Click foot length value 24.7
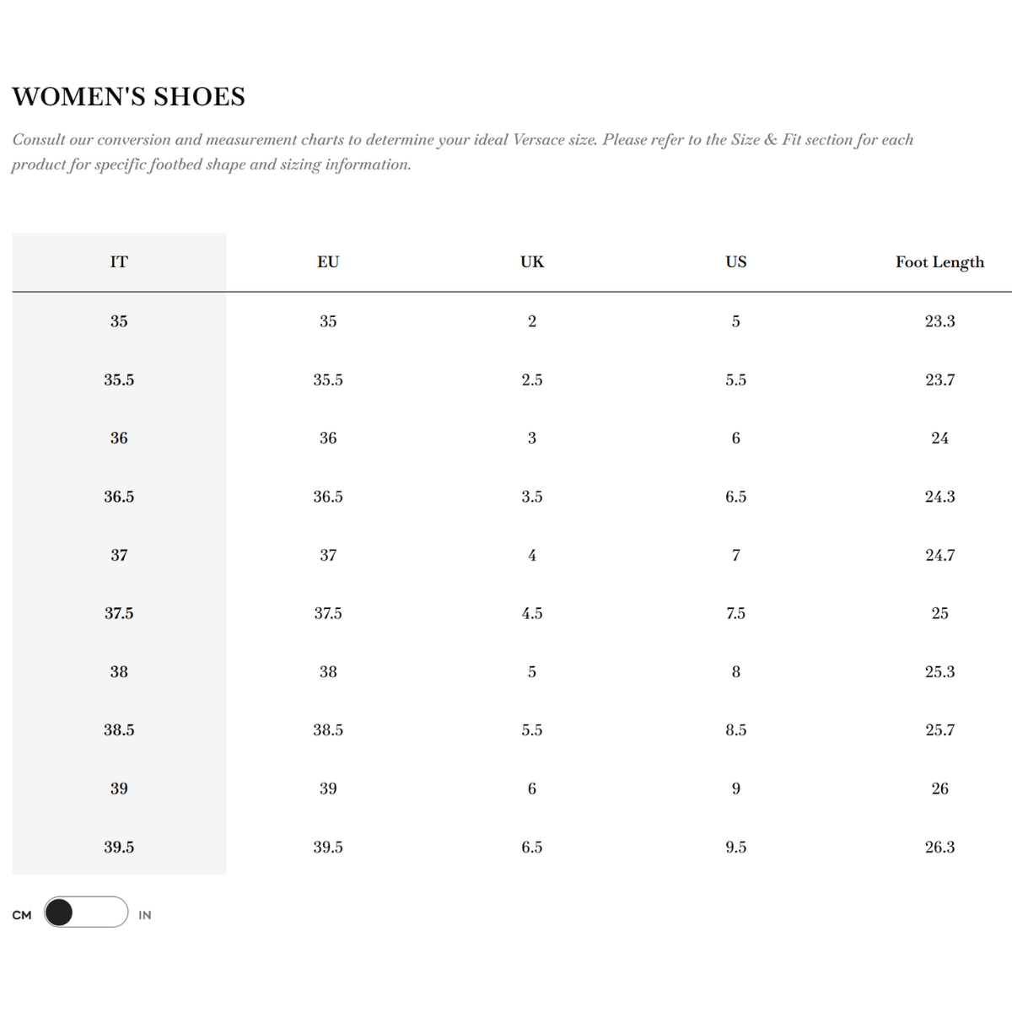 click(x=939, y=555)
